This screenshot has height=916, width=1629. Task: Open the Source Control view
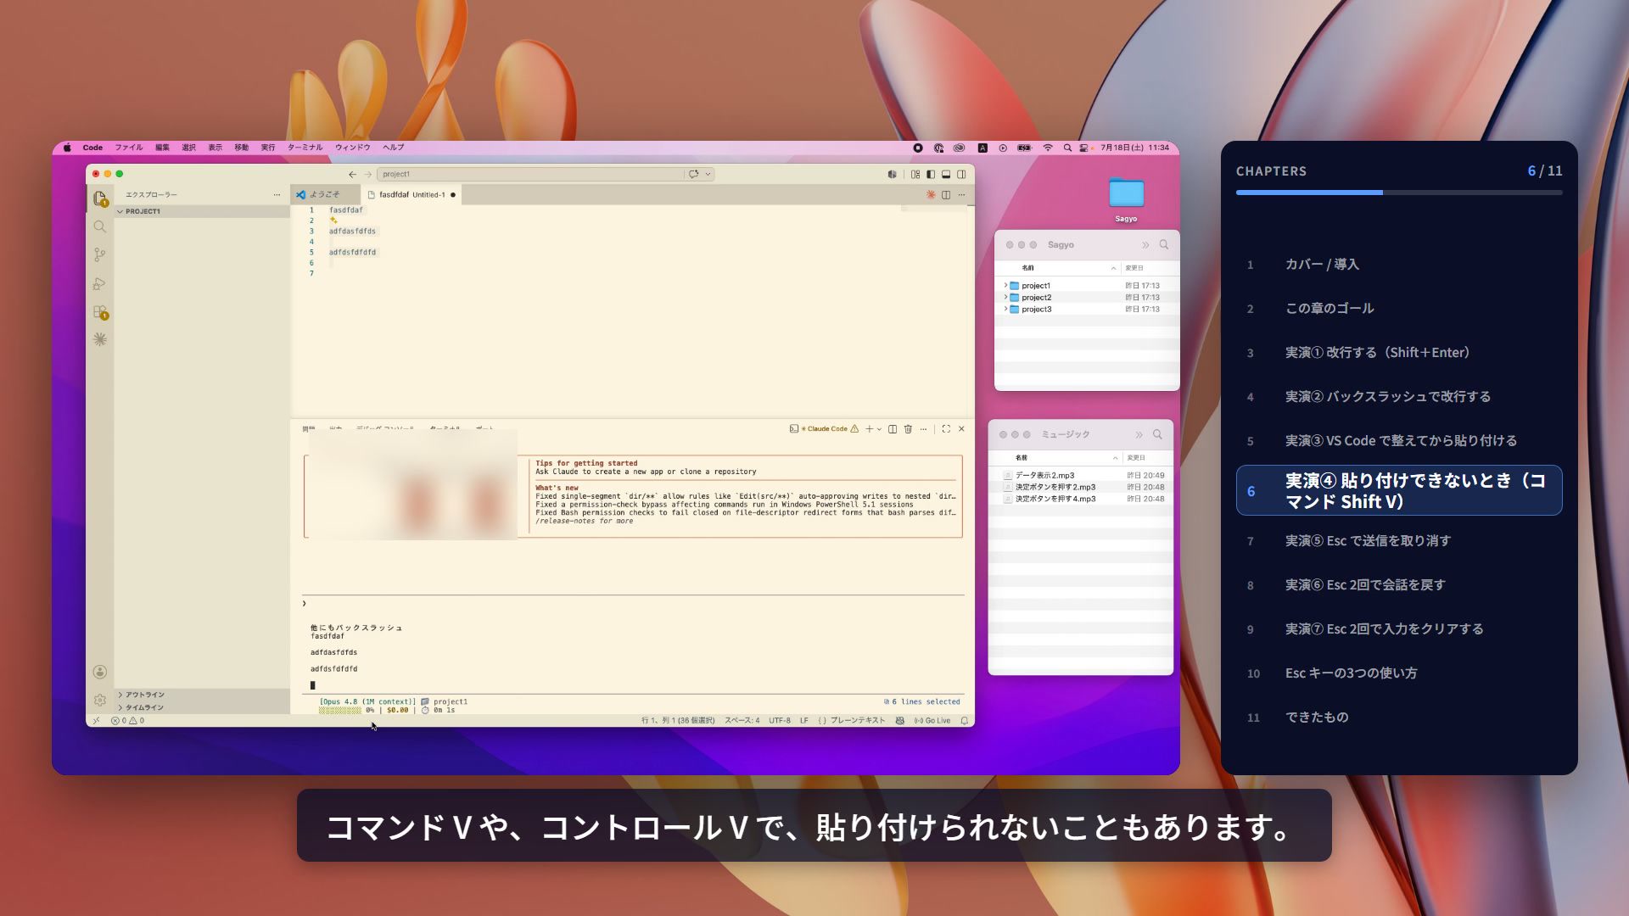click(100, 254)
